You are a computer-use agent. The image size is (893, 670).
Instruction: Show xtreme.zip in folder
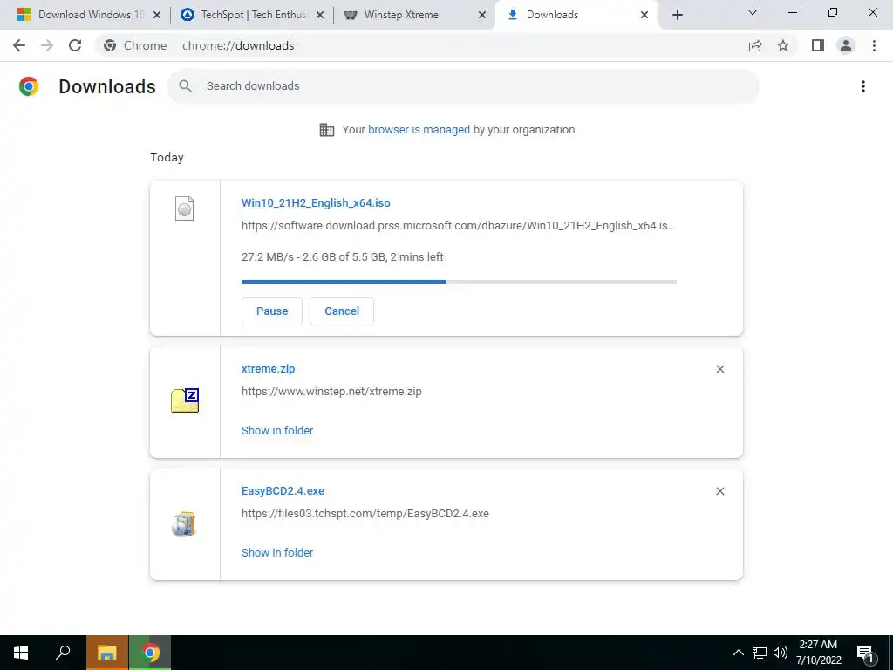point(277,430)
